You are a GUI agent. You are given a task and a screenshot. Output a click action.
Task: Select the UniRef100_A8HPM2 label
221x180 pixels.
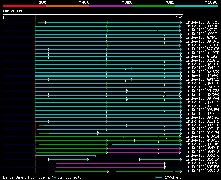202,152
